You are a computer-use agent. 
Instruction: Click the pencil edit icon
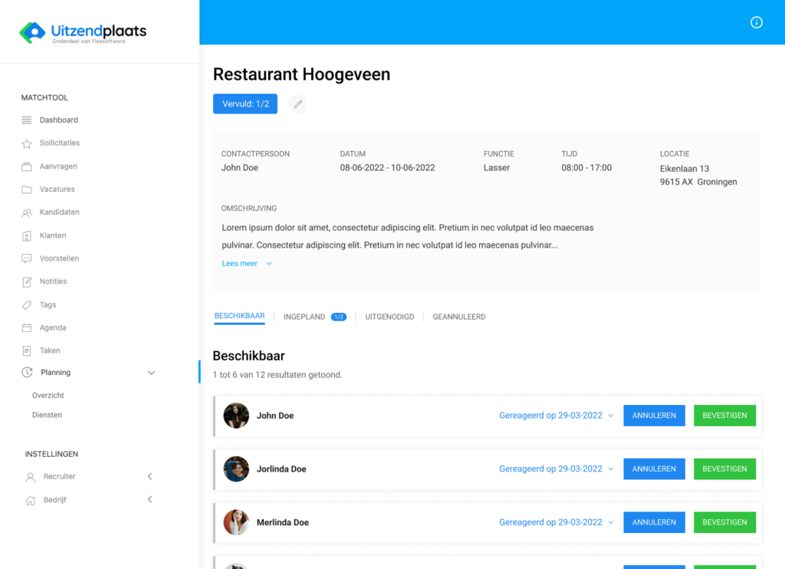click(298, 104)
